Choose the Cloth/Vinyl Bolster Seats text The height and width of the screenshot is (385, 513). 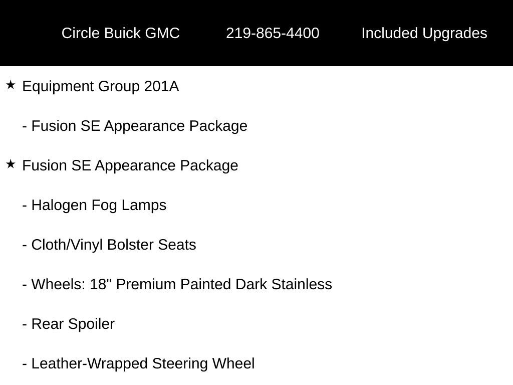(x=114, y=245)
